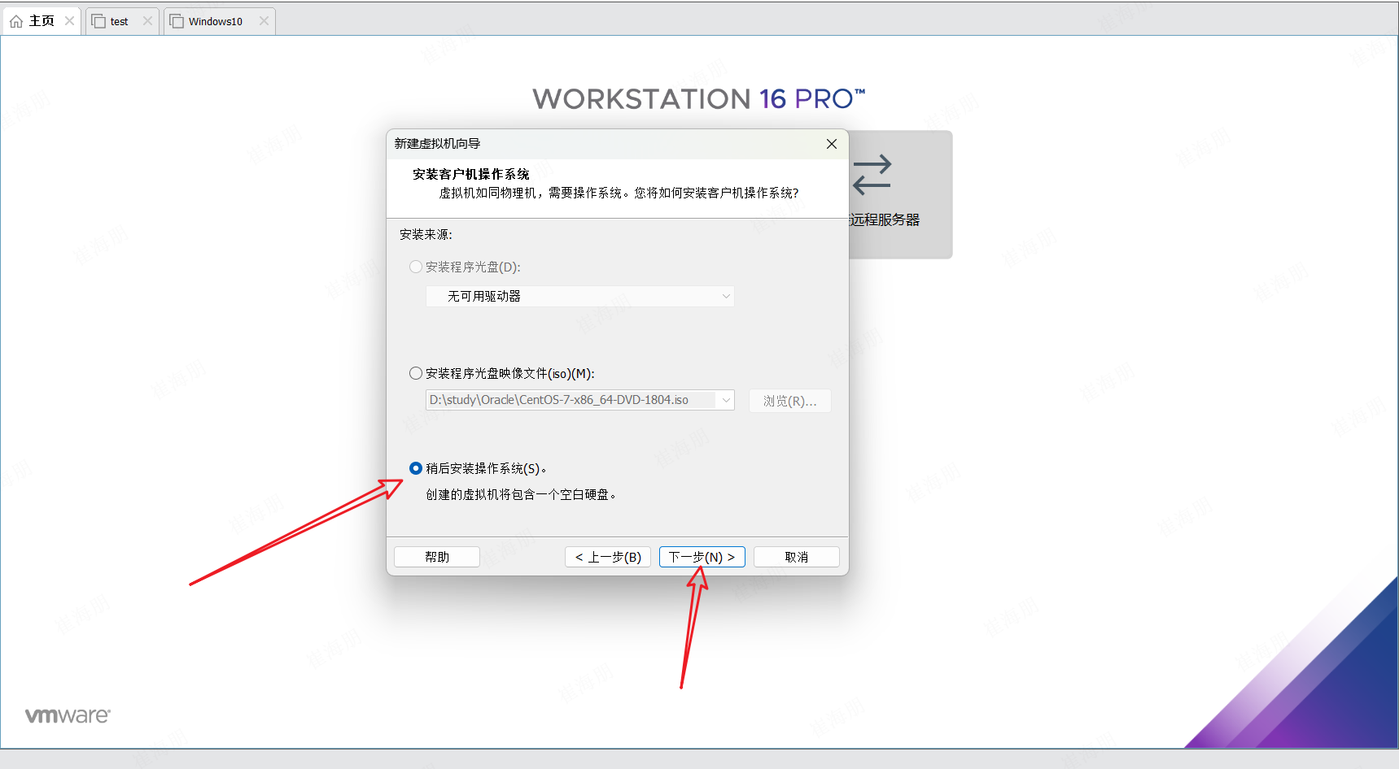The image size is (1399, 769).
Task: Click the 下一步(N) next button
Action: [702, 557]
